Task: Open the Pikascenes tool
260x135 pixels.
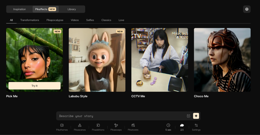Action: pos(79,127)
